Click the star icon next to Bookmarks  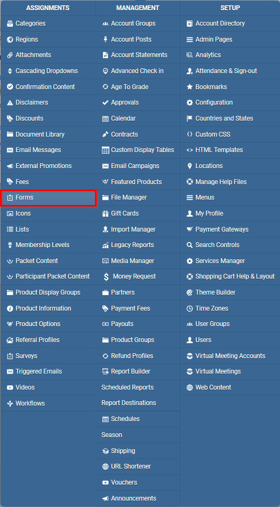(189, 87)
